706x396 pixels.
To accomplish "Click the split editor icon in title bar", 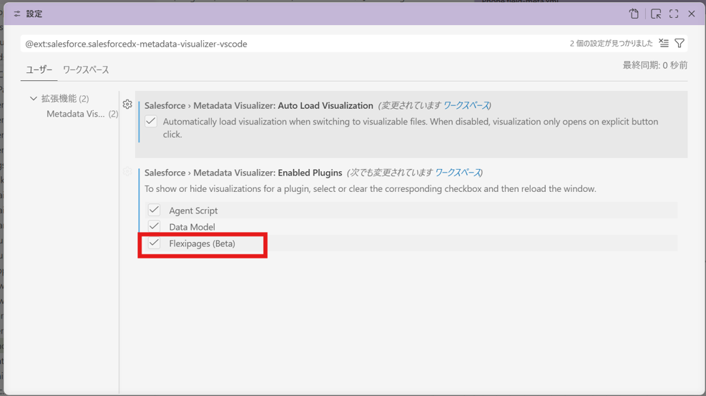I will pos(656,14).
